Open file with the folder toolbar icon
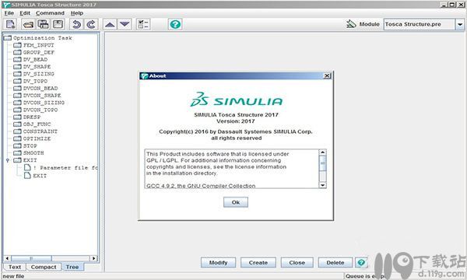467x280 pixels. tap(28, 24)
